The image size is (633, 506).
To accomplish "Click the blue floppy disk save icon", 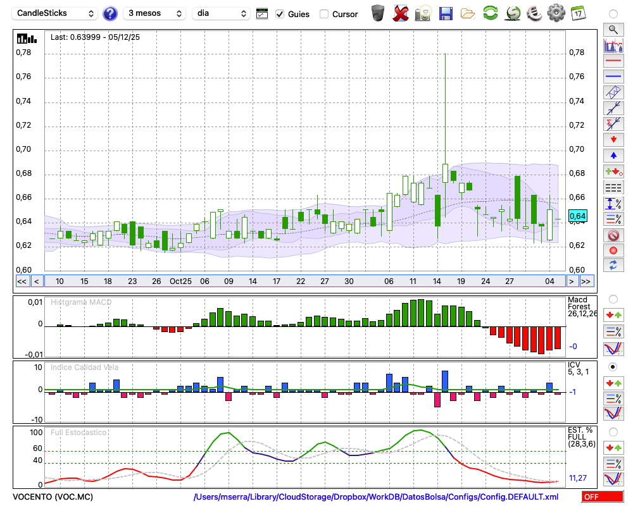I will tap(446, 13).
